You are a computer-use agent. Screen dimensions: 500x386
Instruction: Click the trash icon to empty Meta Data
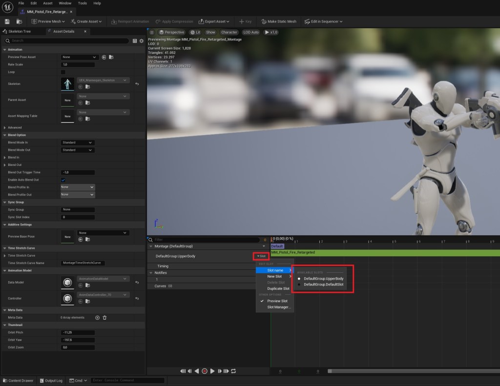coord(104,318)
